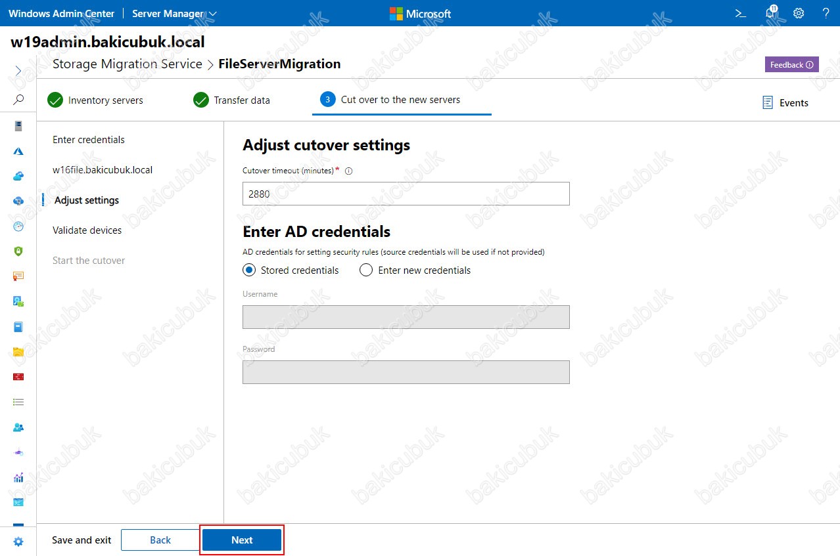840x556 pixels.
Task: Open Validate devices side step
Action: coord(87,230)
